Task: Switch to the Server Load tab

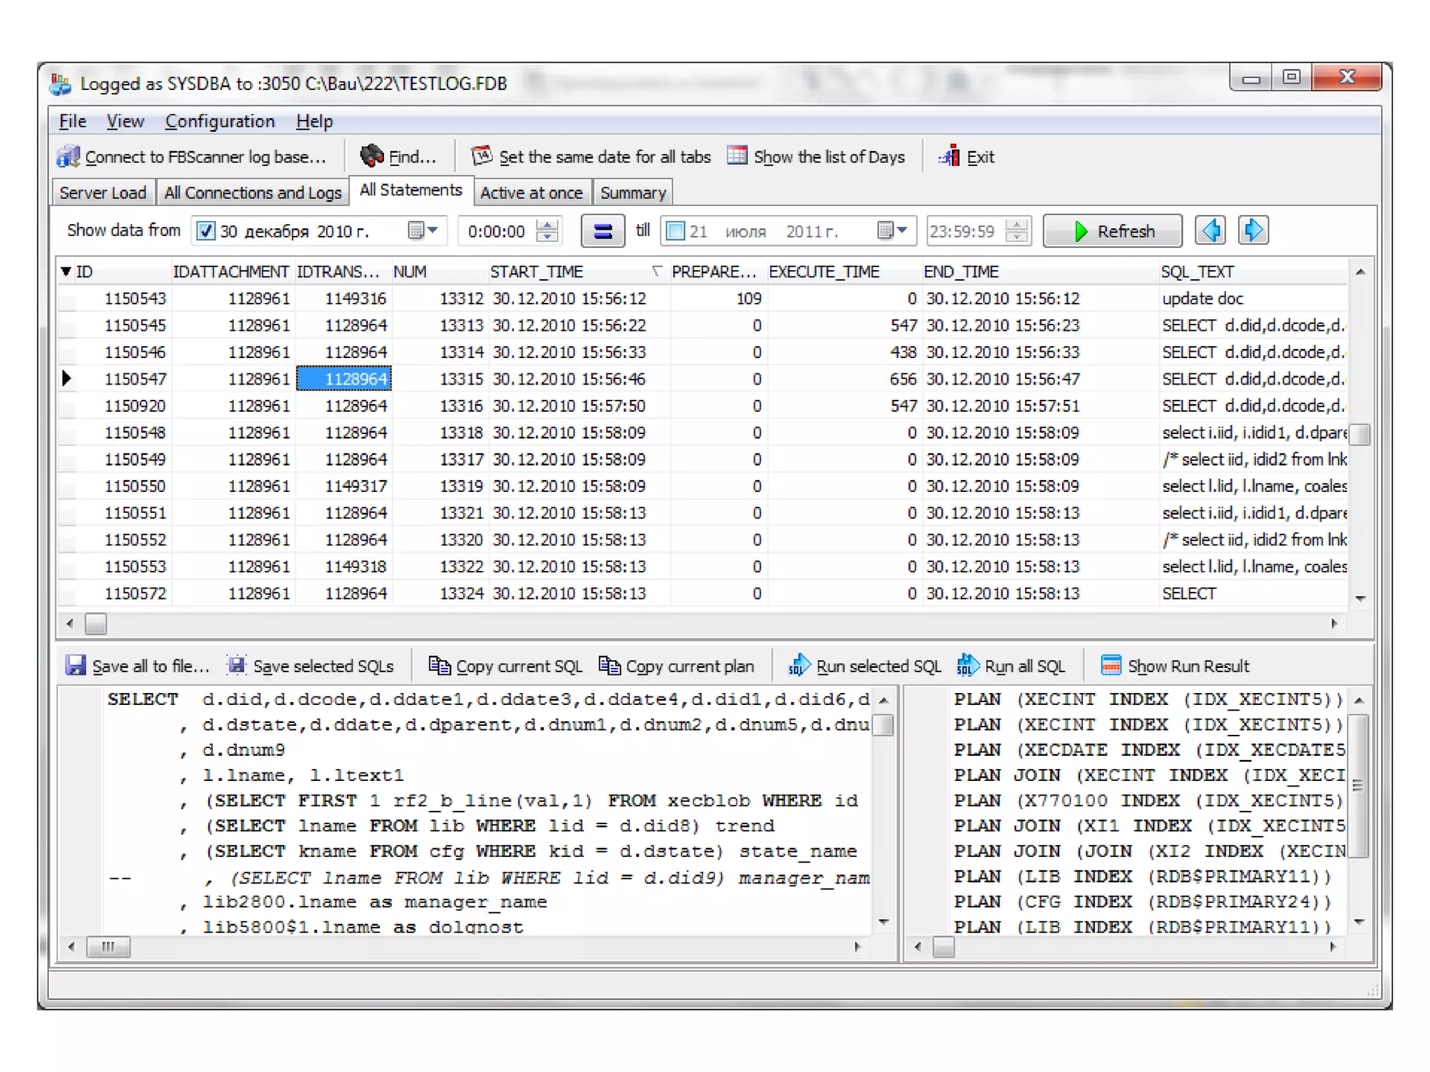Action: (103, 193)
